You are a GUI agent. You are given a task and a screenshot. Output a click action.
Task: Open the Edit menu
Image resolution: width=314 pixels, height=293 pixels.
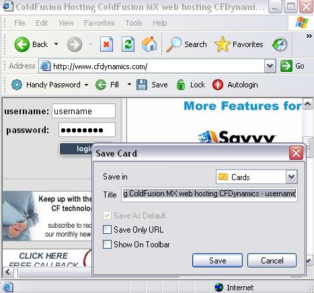pos(42,23)
